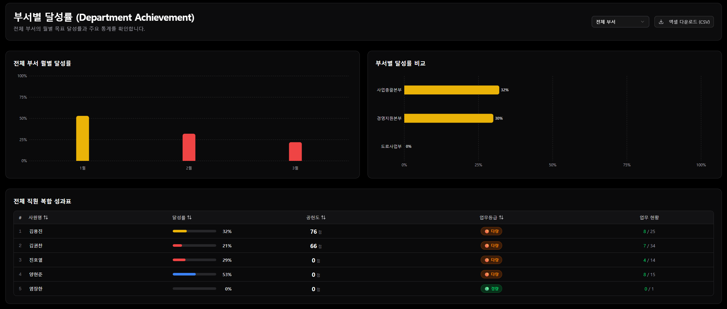Click the red 2월 bar in monthly chart
The height and width of the screenshot is (309, 727).
coord(189,147)
